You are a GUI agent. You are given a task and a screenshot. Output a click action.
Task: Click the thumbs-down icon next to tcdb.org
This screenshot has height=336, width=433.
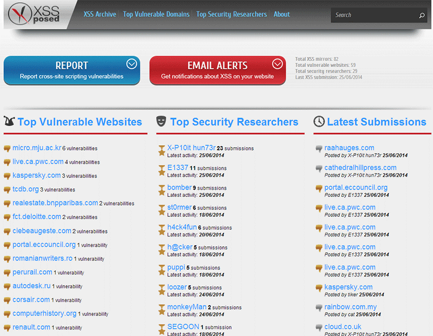coord(7,190)
